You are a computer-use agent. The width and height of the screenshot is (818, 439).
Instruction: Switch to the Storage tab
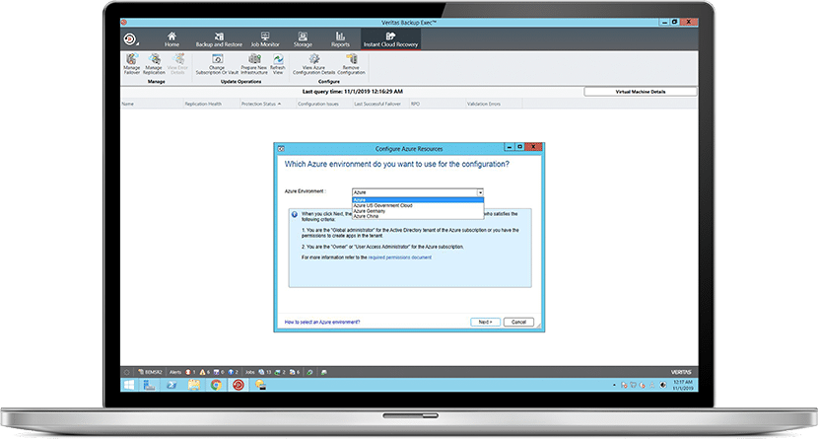[x=303, y=39]
